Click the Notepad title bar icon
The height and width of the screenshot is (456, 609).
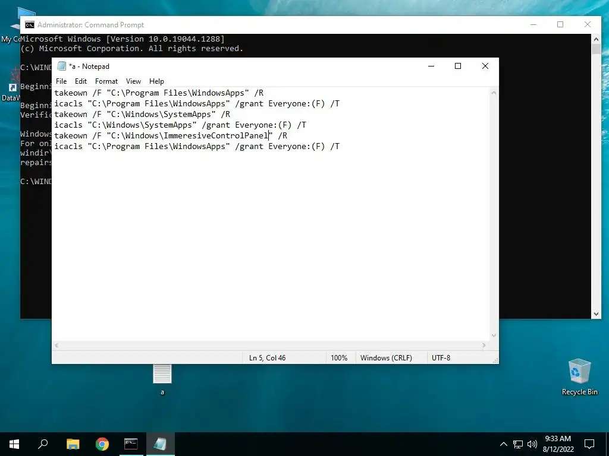point(61,66)
